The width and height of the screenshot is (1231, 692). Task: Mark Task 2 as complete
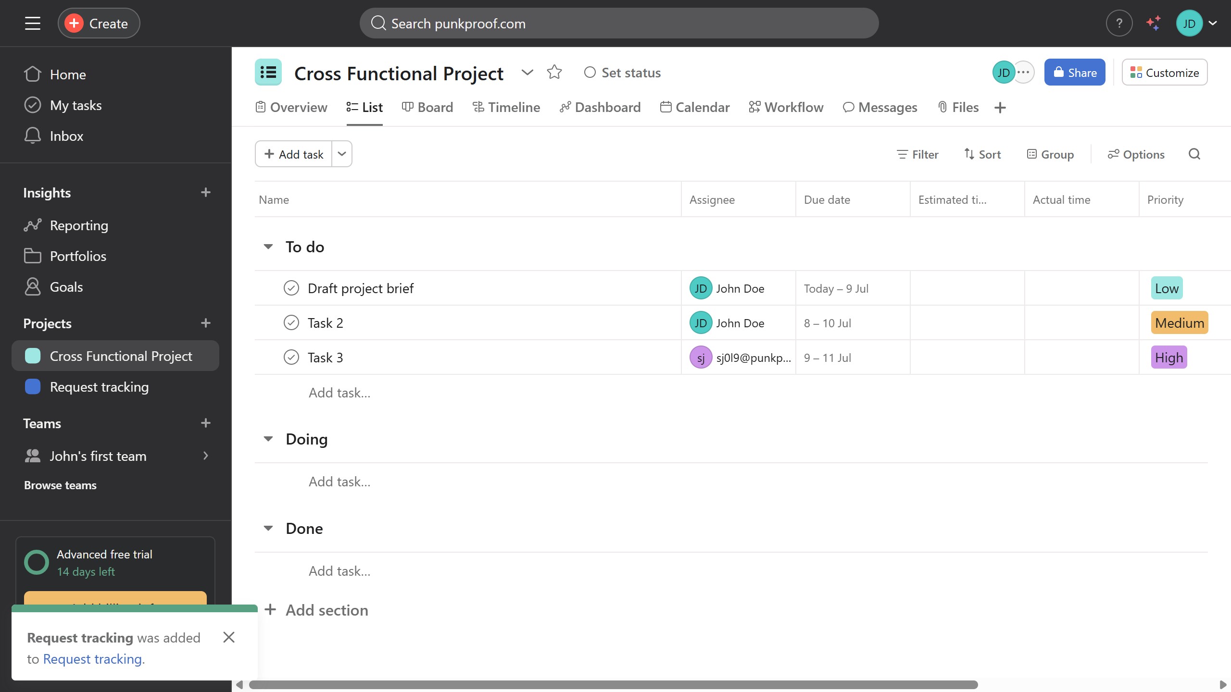click(x=291, y=322)
